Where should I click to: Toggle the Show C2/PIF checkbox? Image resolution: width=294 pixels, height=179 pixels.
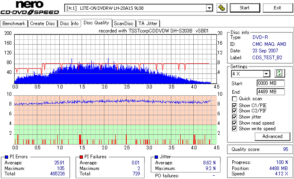coord(234,111)
